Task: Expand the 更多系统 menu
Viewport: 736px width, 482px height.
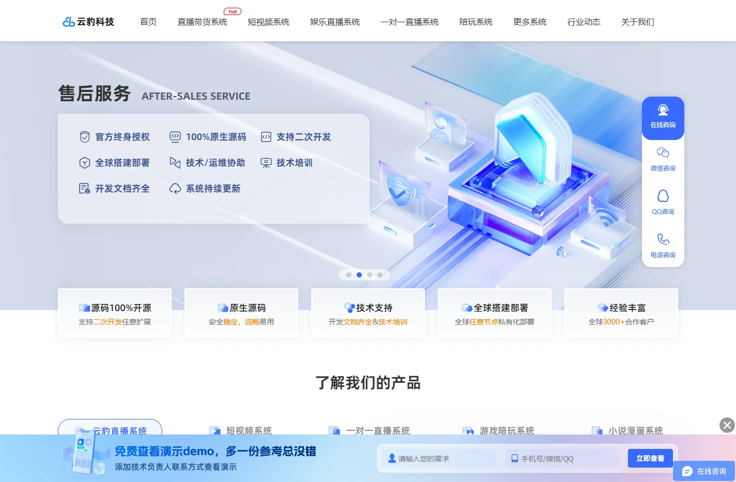Action: point(530,22)
